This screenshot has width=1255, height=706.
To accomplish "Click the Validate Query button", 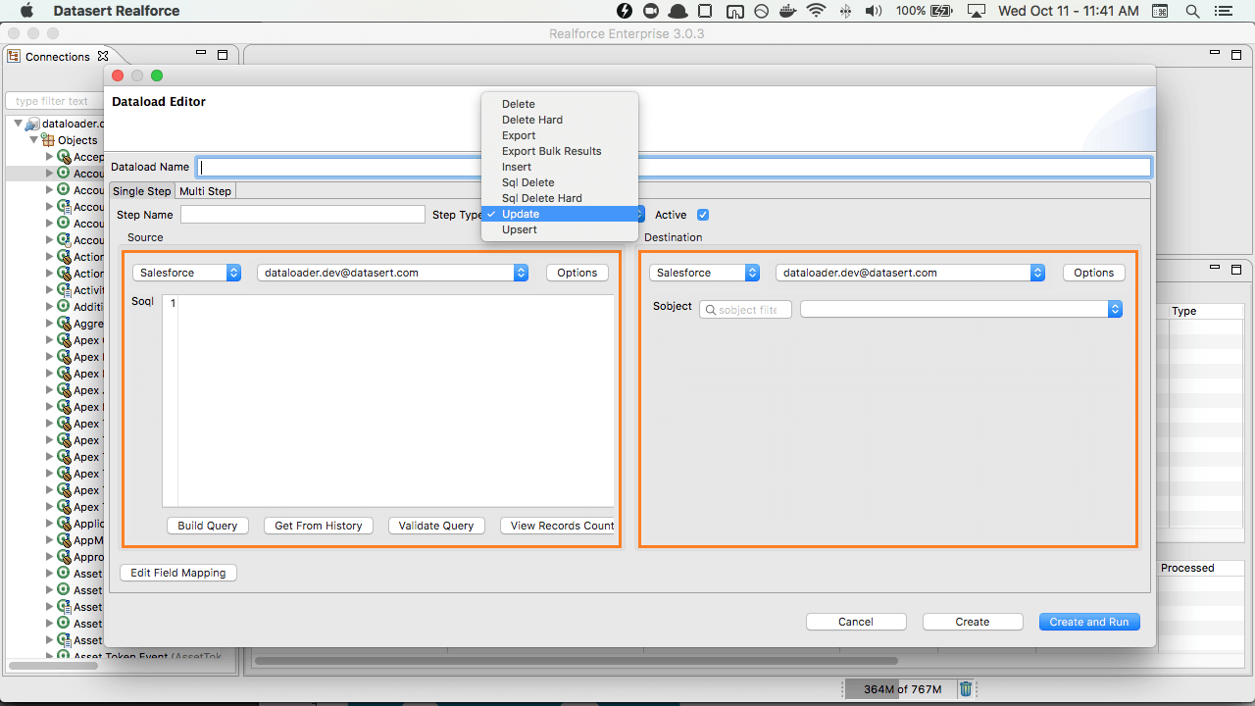I will [436, 526].
